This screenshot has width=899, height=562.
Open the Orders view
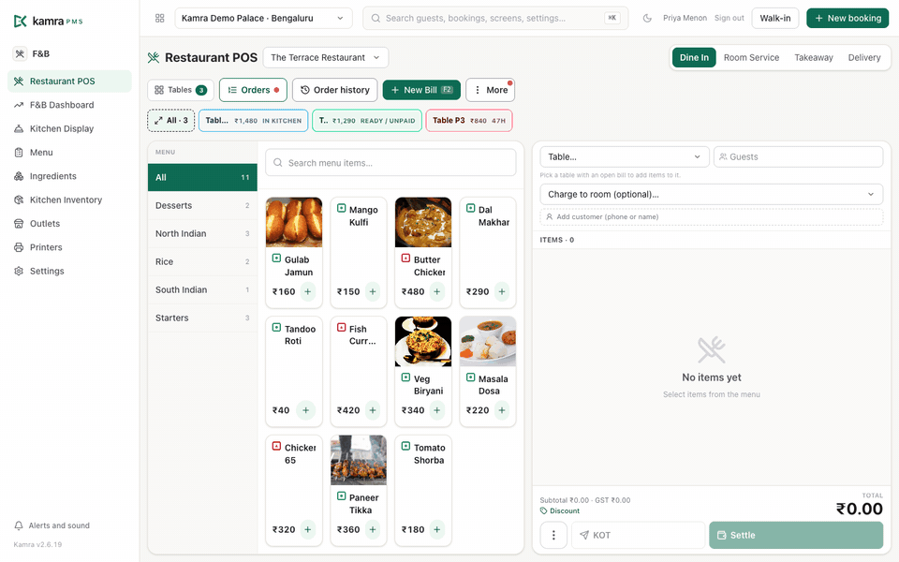[253, 90]
